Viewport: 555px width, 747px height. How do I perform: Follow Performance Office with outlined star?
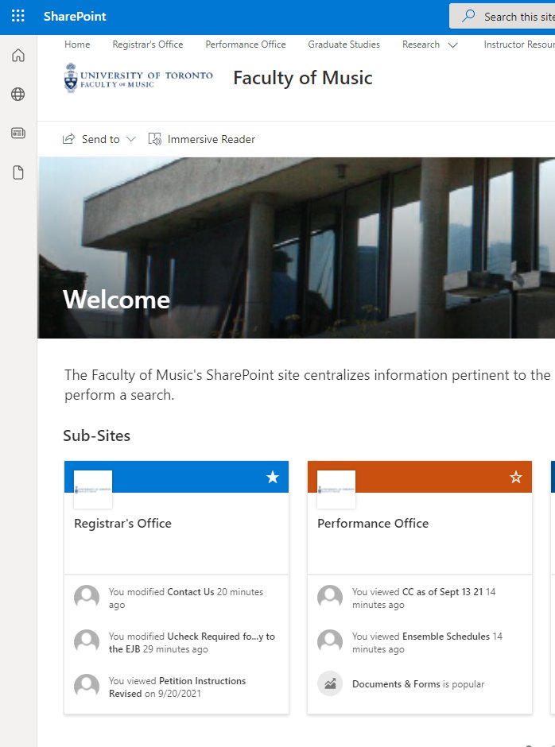(x=516, y=477)
